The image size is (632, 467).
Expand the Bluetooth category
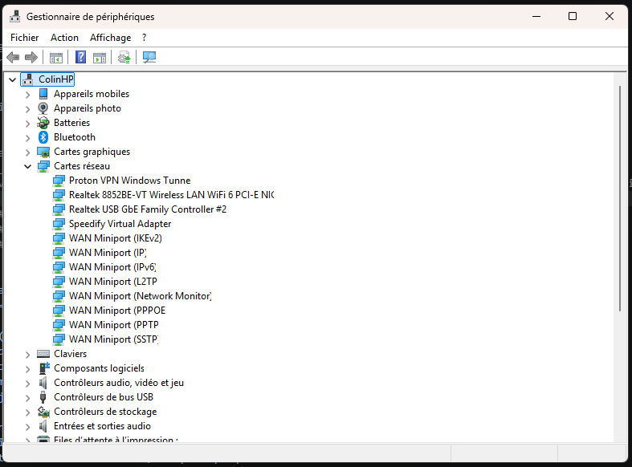click(x=27, y=138)
